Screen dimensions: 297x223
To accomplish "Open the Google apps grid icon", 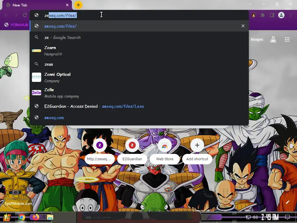I will pyautogui.click(x=287, y=39).
